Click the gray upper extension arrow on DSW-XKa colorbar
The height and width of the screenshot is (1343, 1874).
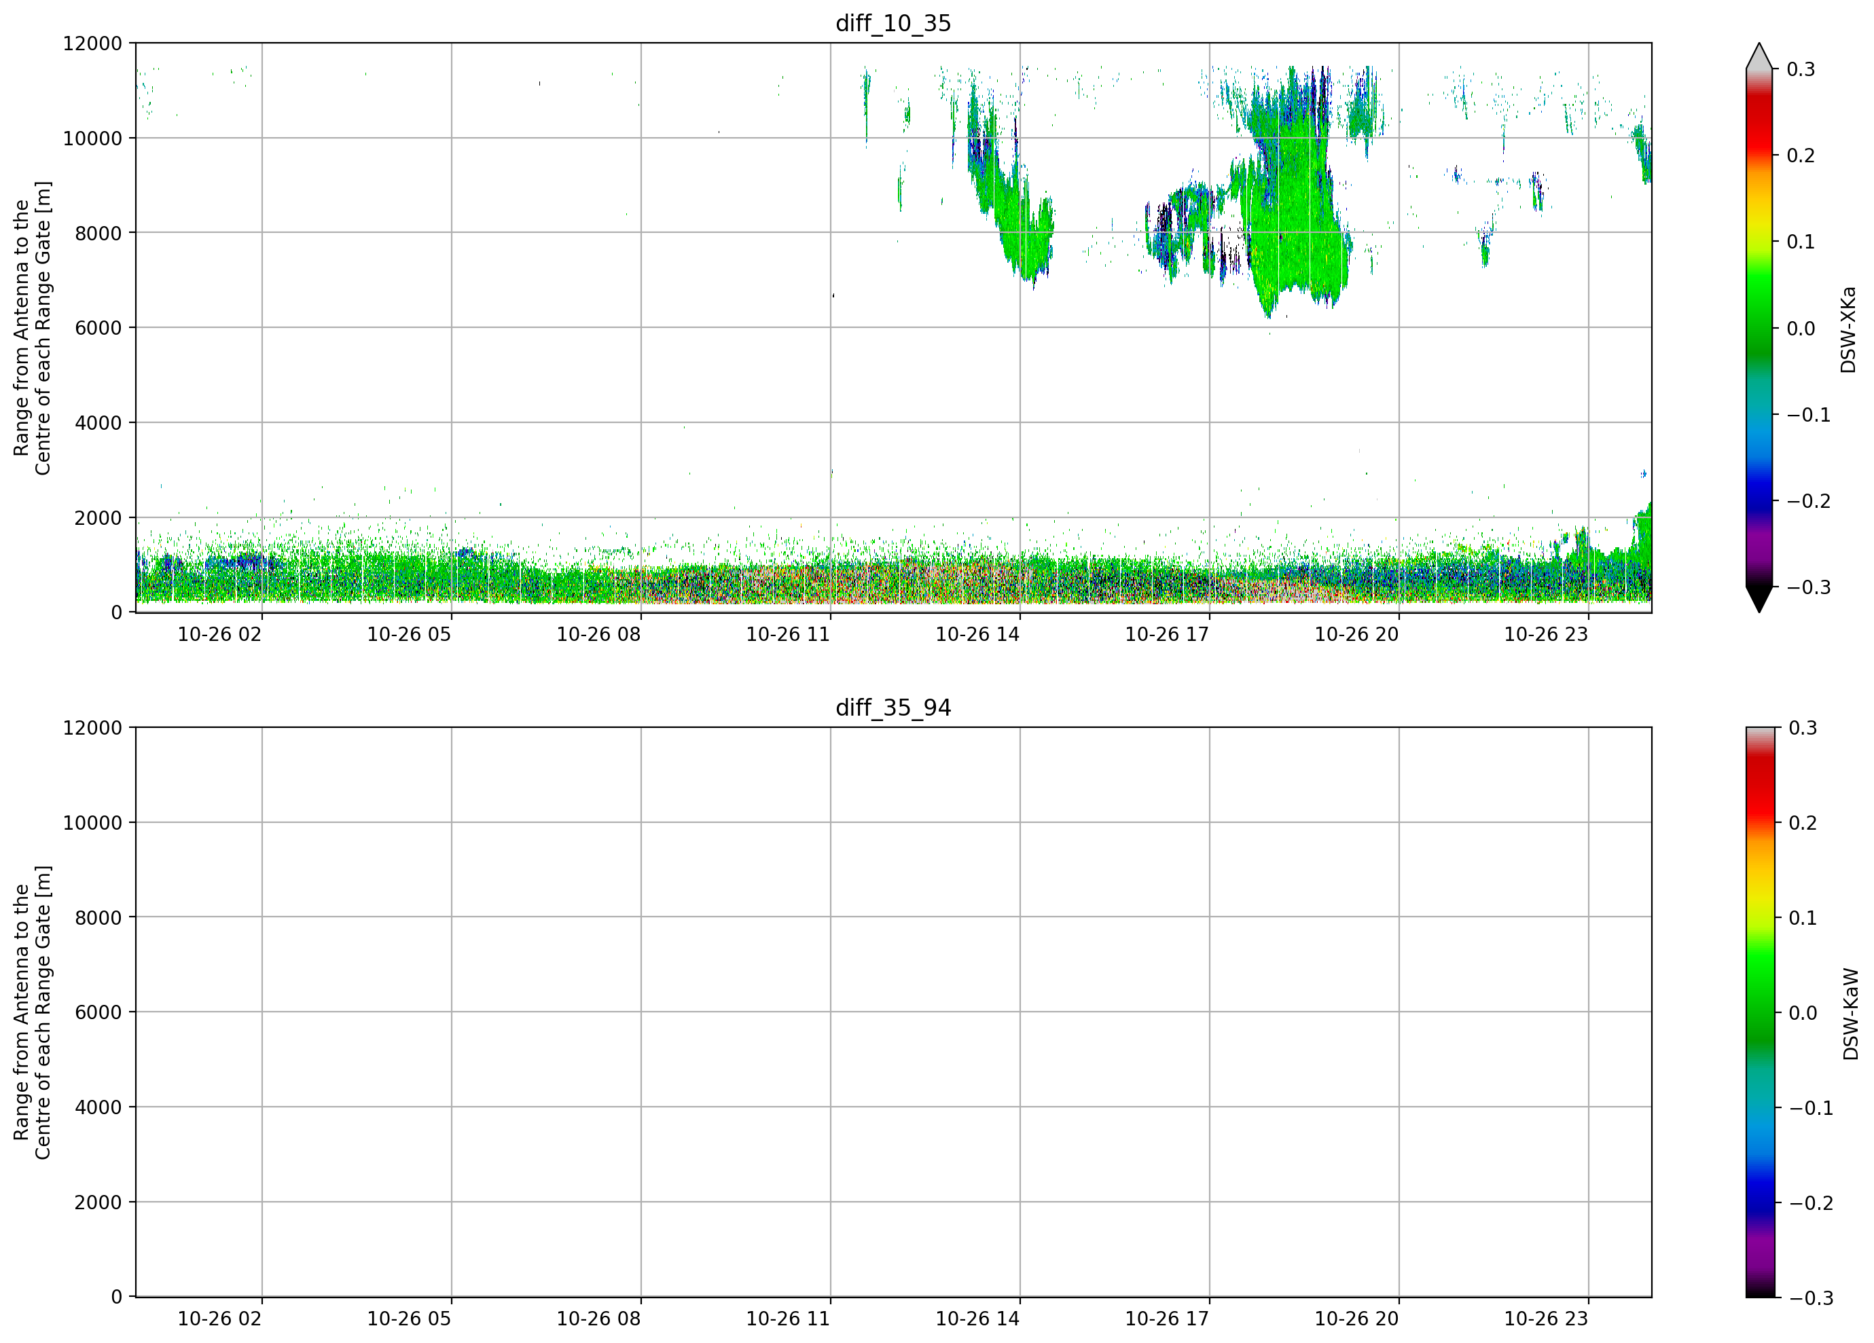click(1759, 57)
